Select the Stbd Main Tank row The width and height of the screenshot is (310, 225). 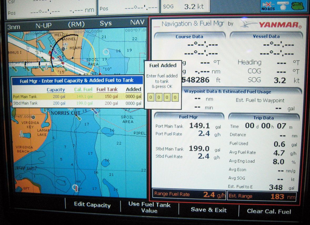[77, 103]
